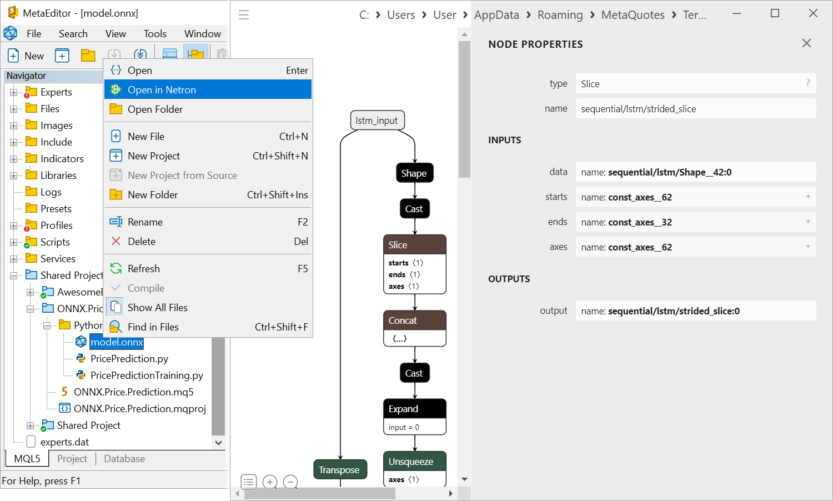This screenshot has height=501, width=833.
Task: Expand the Experts tree node
Action: coord(13,92)
